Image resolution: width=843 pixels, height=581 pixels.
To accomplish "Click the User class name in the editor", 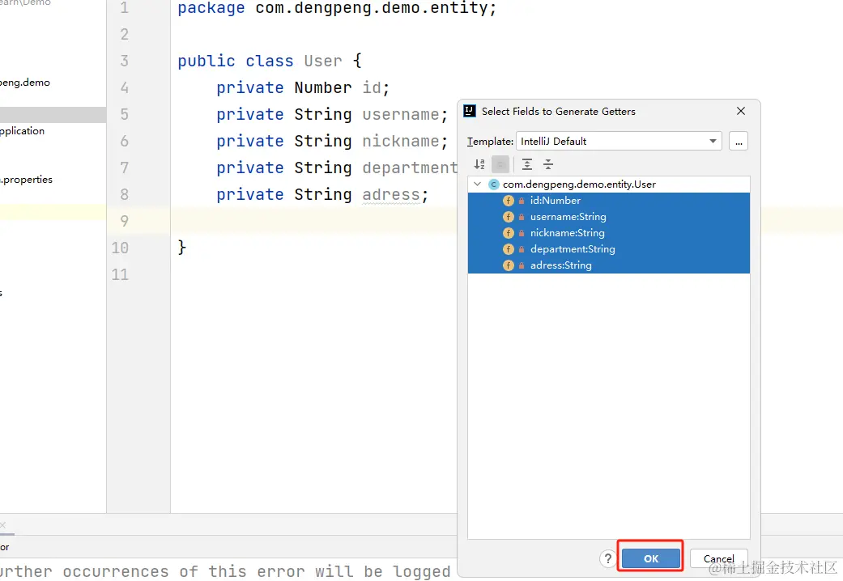I will (x=323, y=61).
